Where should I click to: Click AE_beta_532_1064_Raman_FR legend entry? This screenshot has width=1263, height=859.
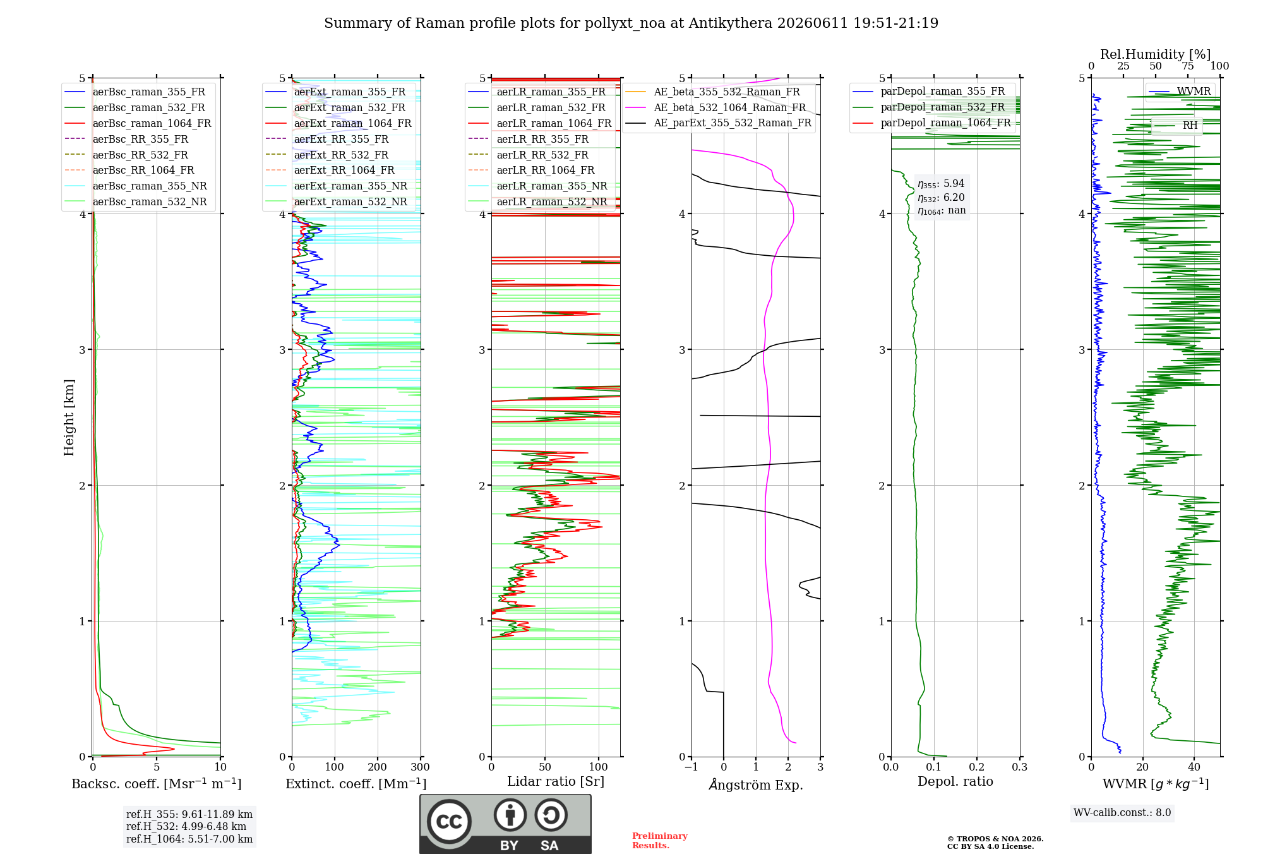716,108
